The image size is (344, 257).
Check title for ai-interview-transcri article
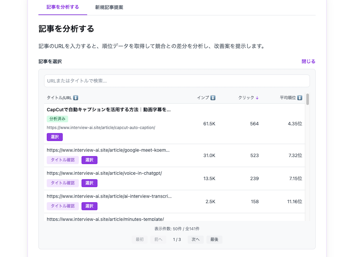[x=63, y=206]
